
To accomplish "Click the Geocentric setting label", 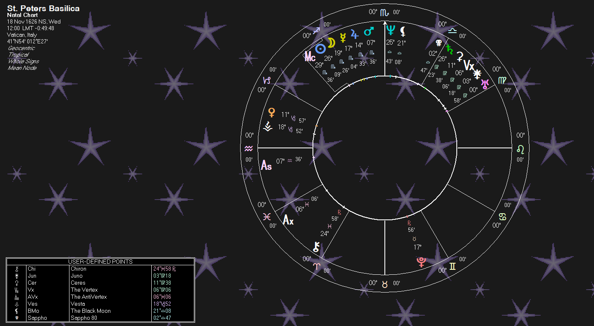I will (21, 48).
